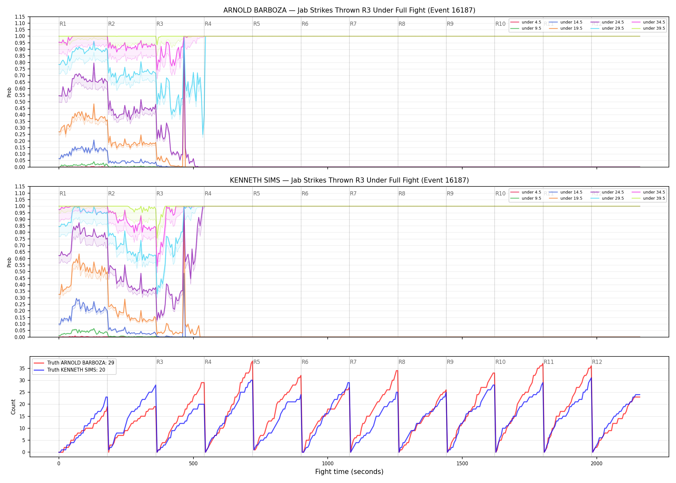The image size is (676, 483).
Task: Click the 1000 tick label on the x-axis
Action: click(328, 464)
